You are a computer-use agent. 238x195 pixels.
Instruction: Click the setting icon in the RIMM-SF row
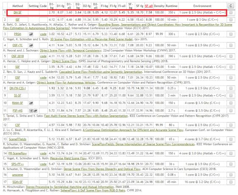(31, 103)
